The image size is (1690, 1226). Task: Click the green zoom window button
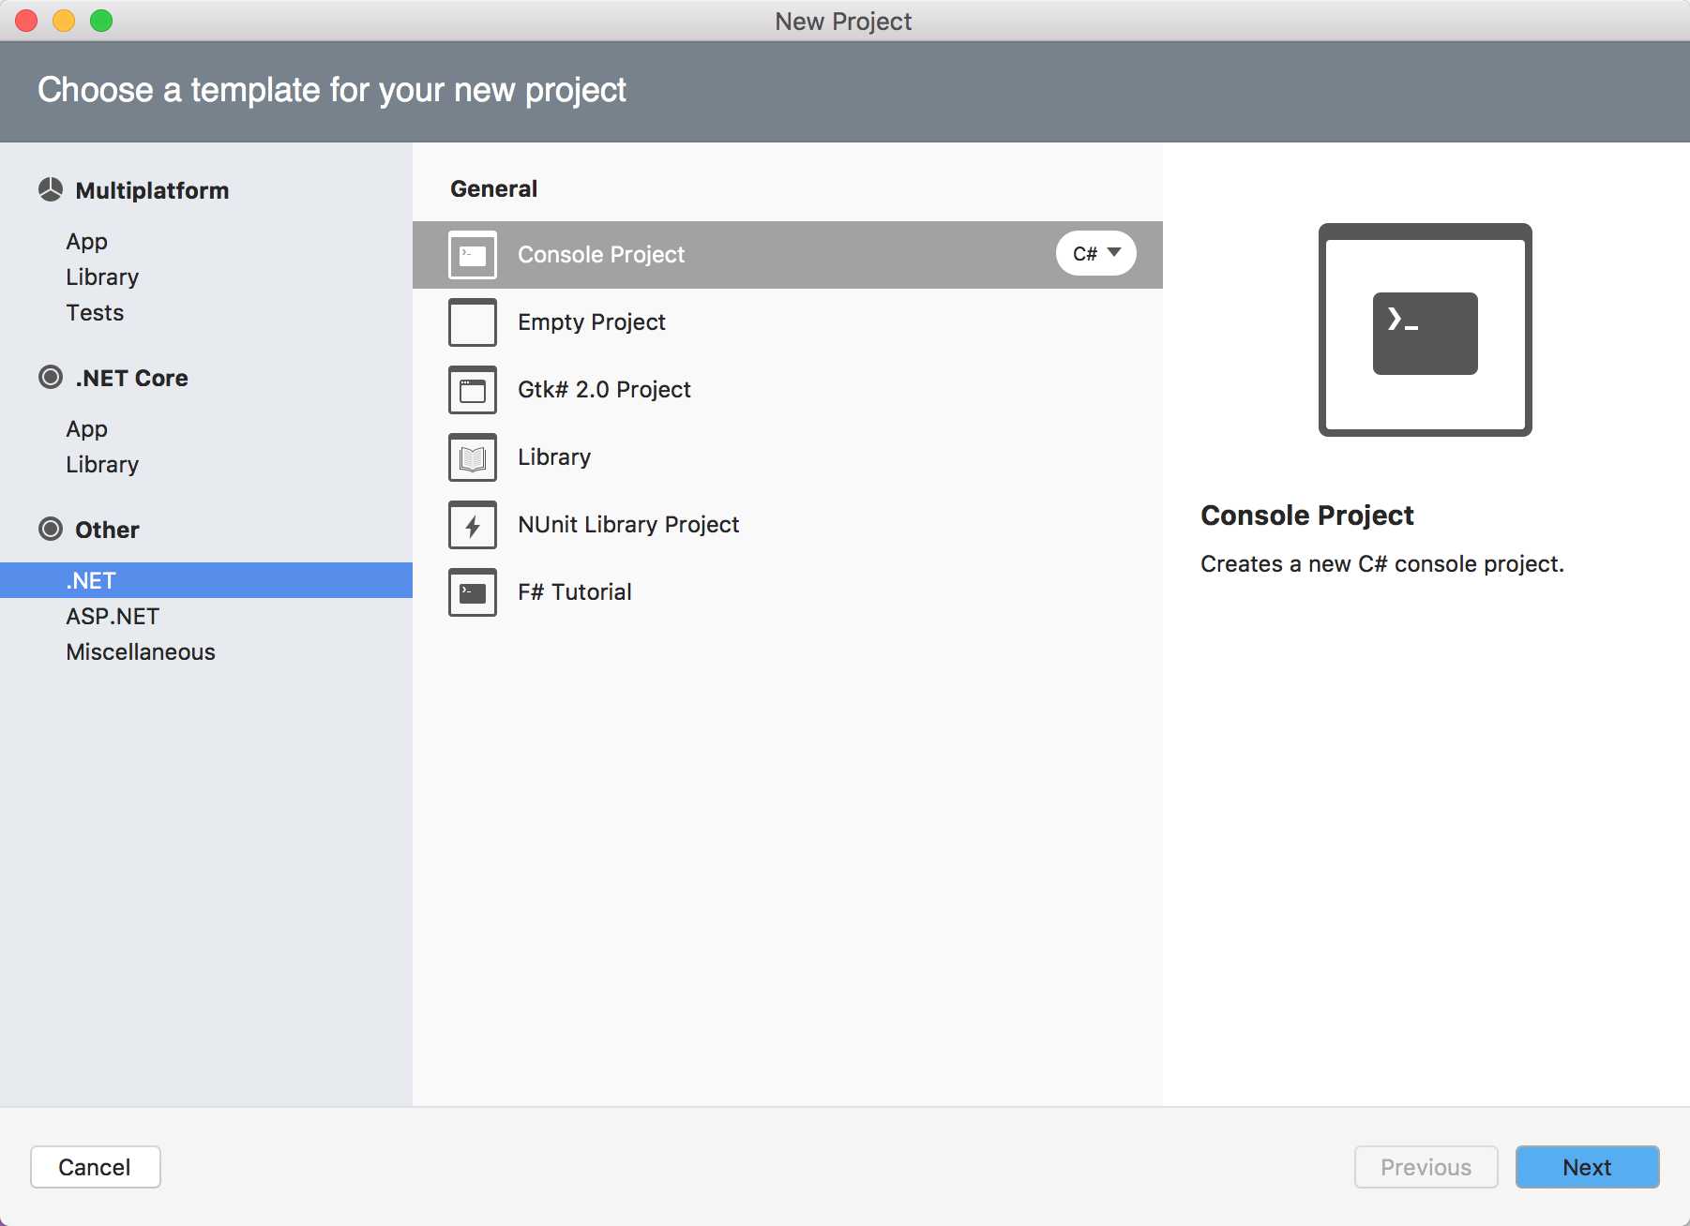tap(101, 21)
